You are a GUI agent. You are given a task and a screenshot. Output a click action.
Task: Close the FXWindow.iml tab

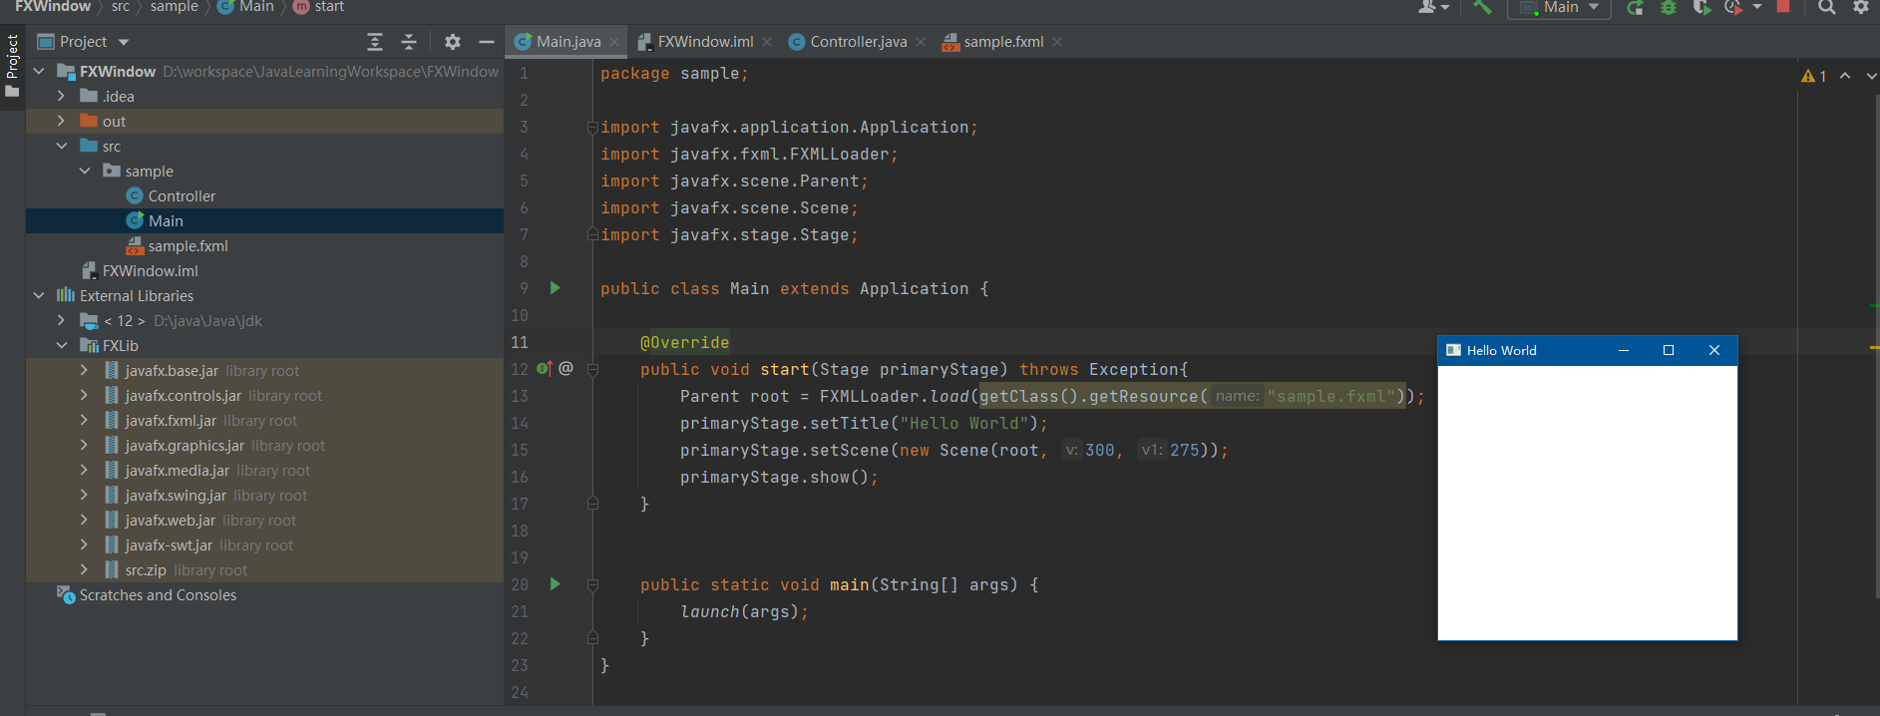(x=767, y=42)
